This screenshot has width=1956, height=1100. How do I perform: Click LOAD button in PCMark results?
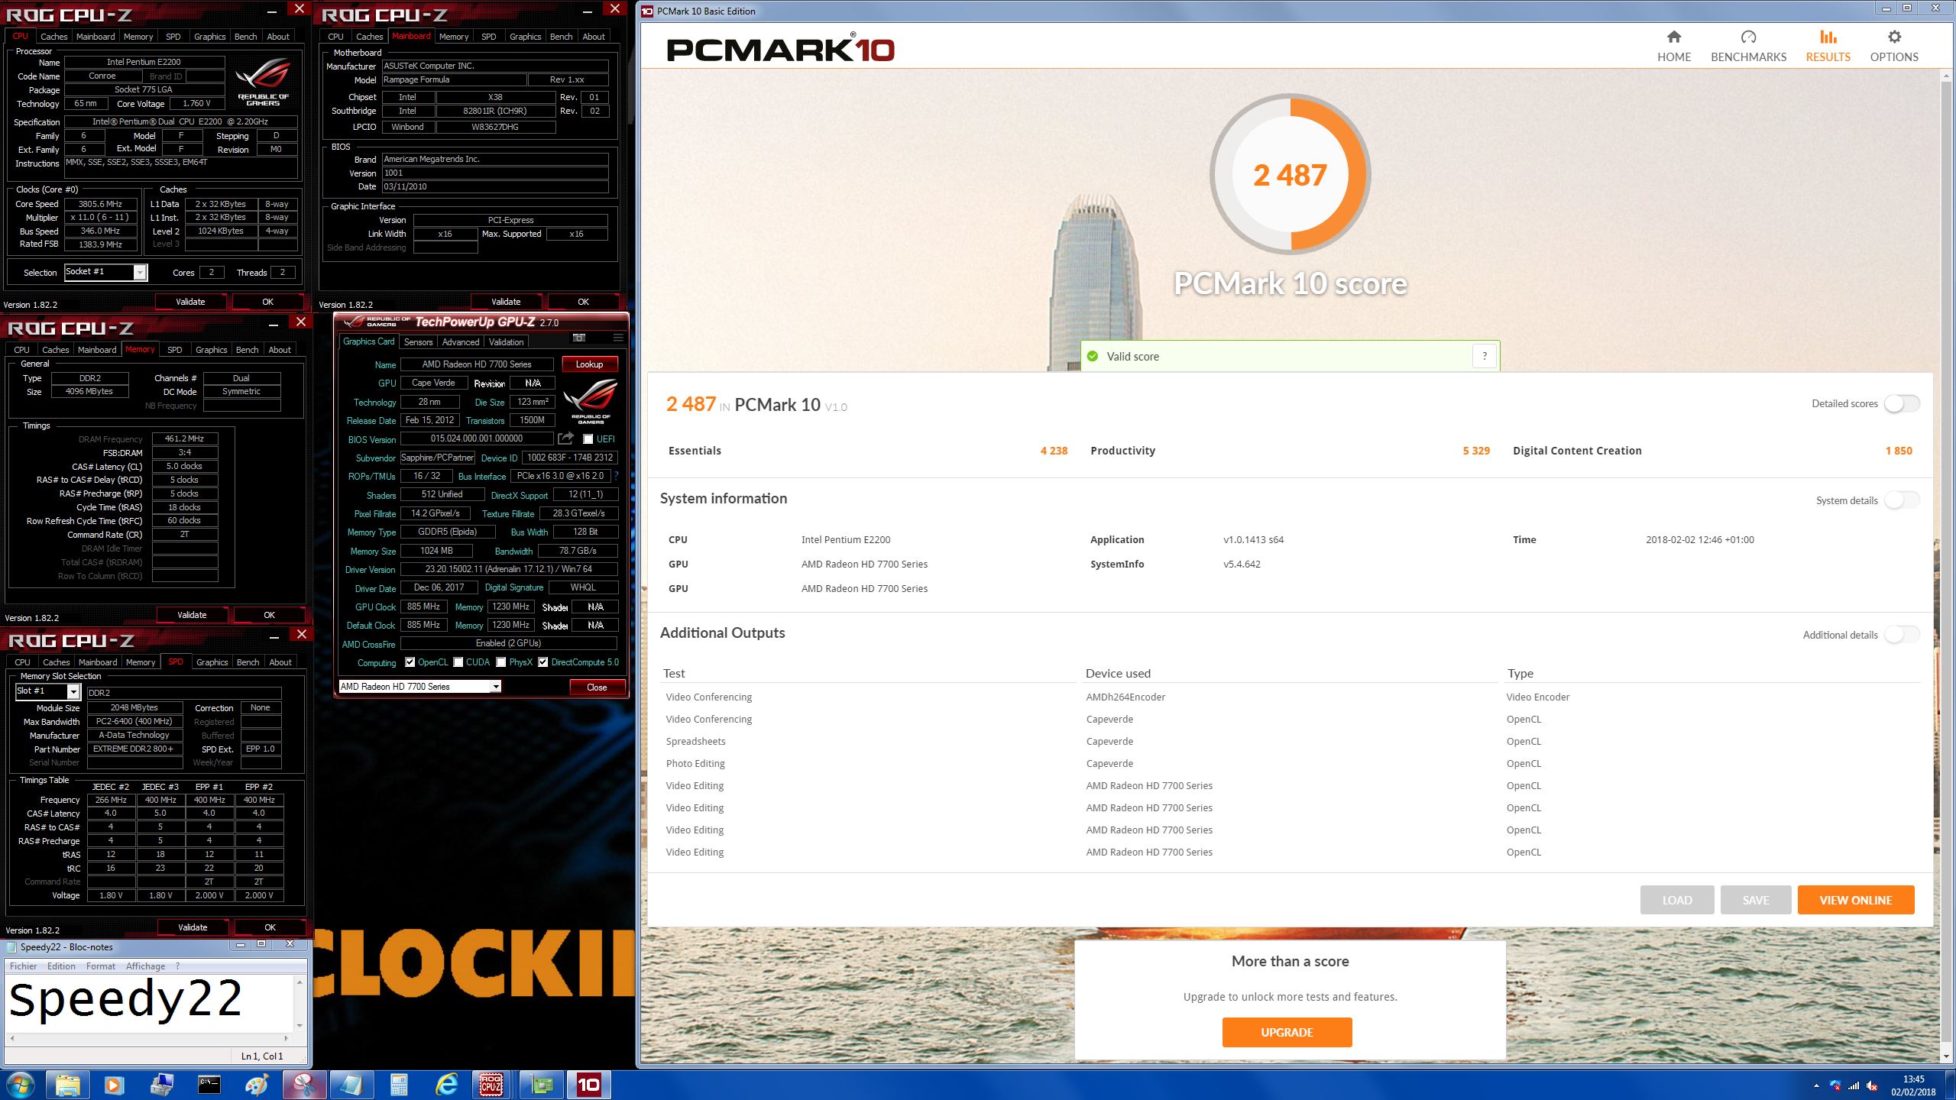tap(1677, 900)
